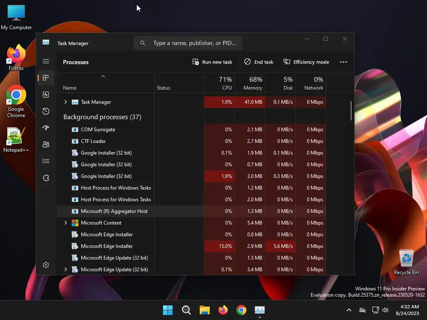Open Google Chrome desktop shortcut
This screenshot has height=320, width=427.
[x=16, y=101]
